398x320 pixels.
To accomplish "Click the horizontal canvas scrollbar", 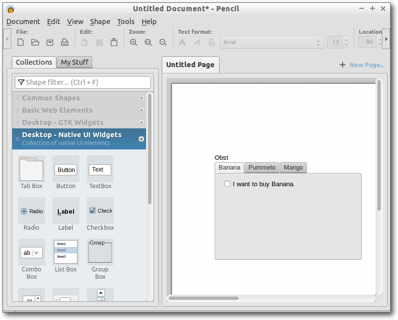I will (203, 298).
